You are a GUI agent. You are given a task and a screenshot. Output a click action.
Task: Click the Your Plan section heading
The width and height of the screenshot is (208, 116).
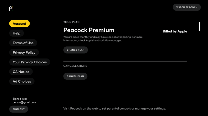click(x=71, y=22)
